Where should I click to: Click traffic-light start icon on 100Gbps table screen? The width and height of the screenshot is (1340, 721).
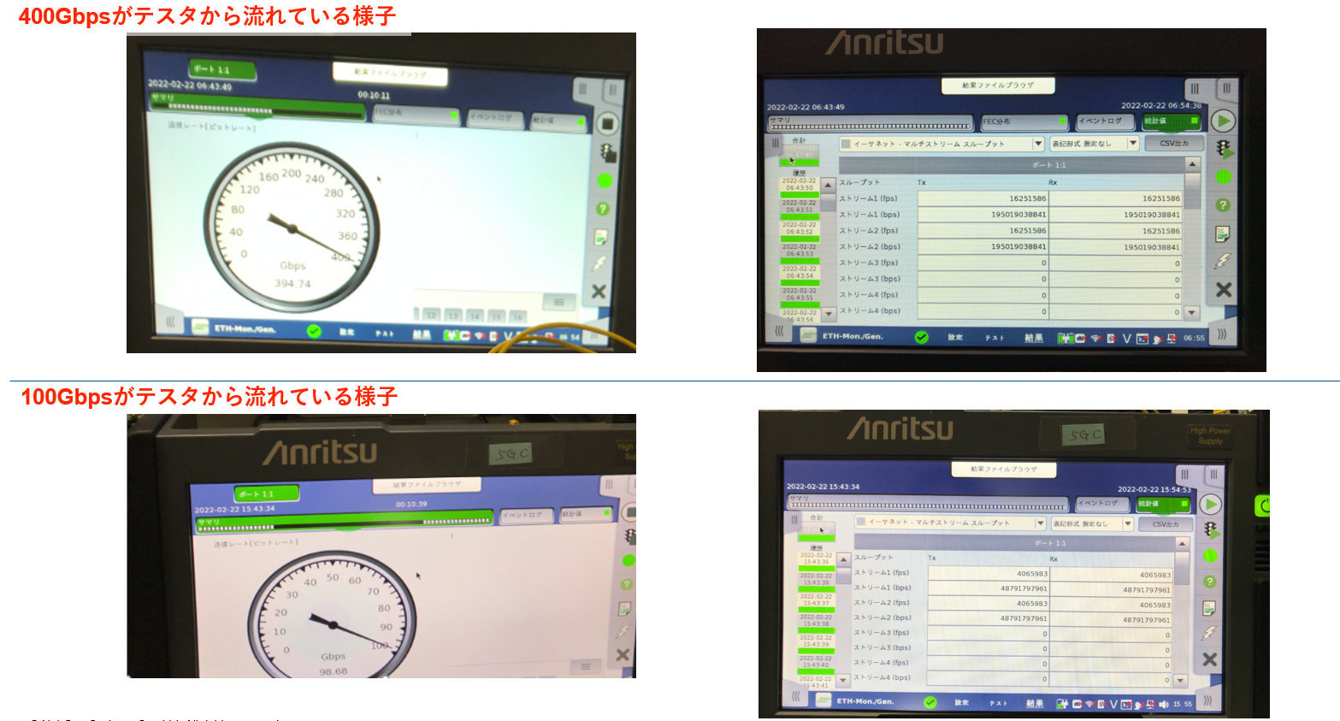(1211, 530)
